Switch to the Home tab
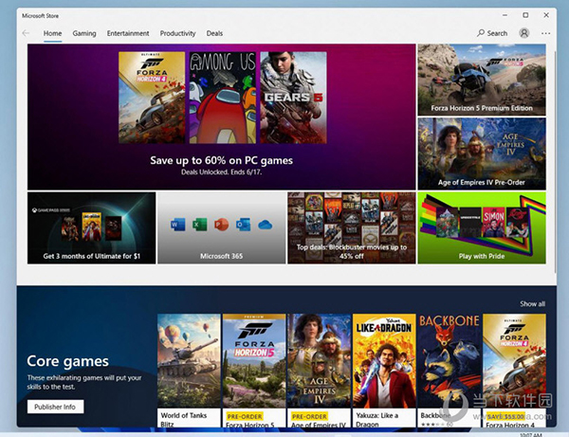This screenshot has height=437, width=569. (x=52, y=33)
